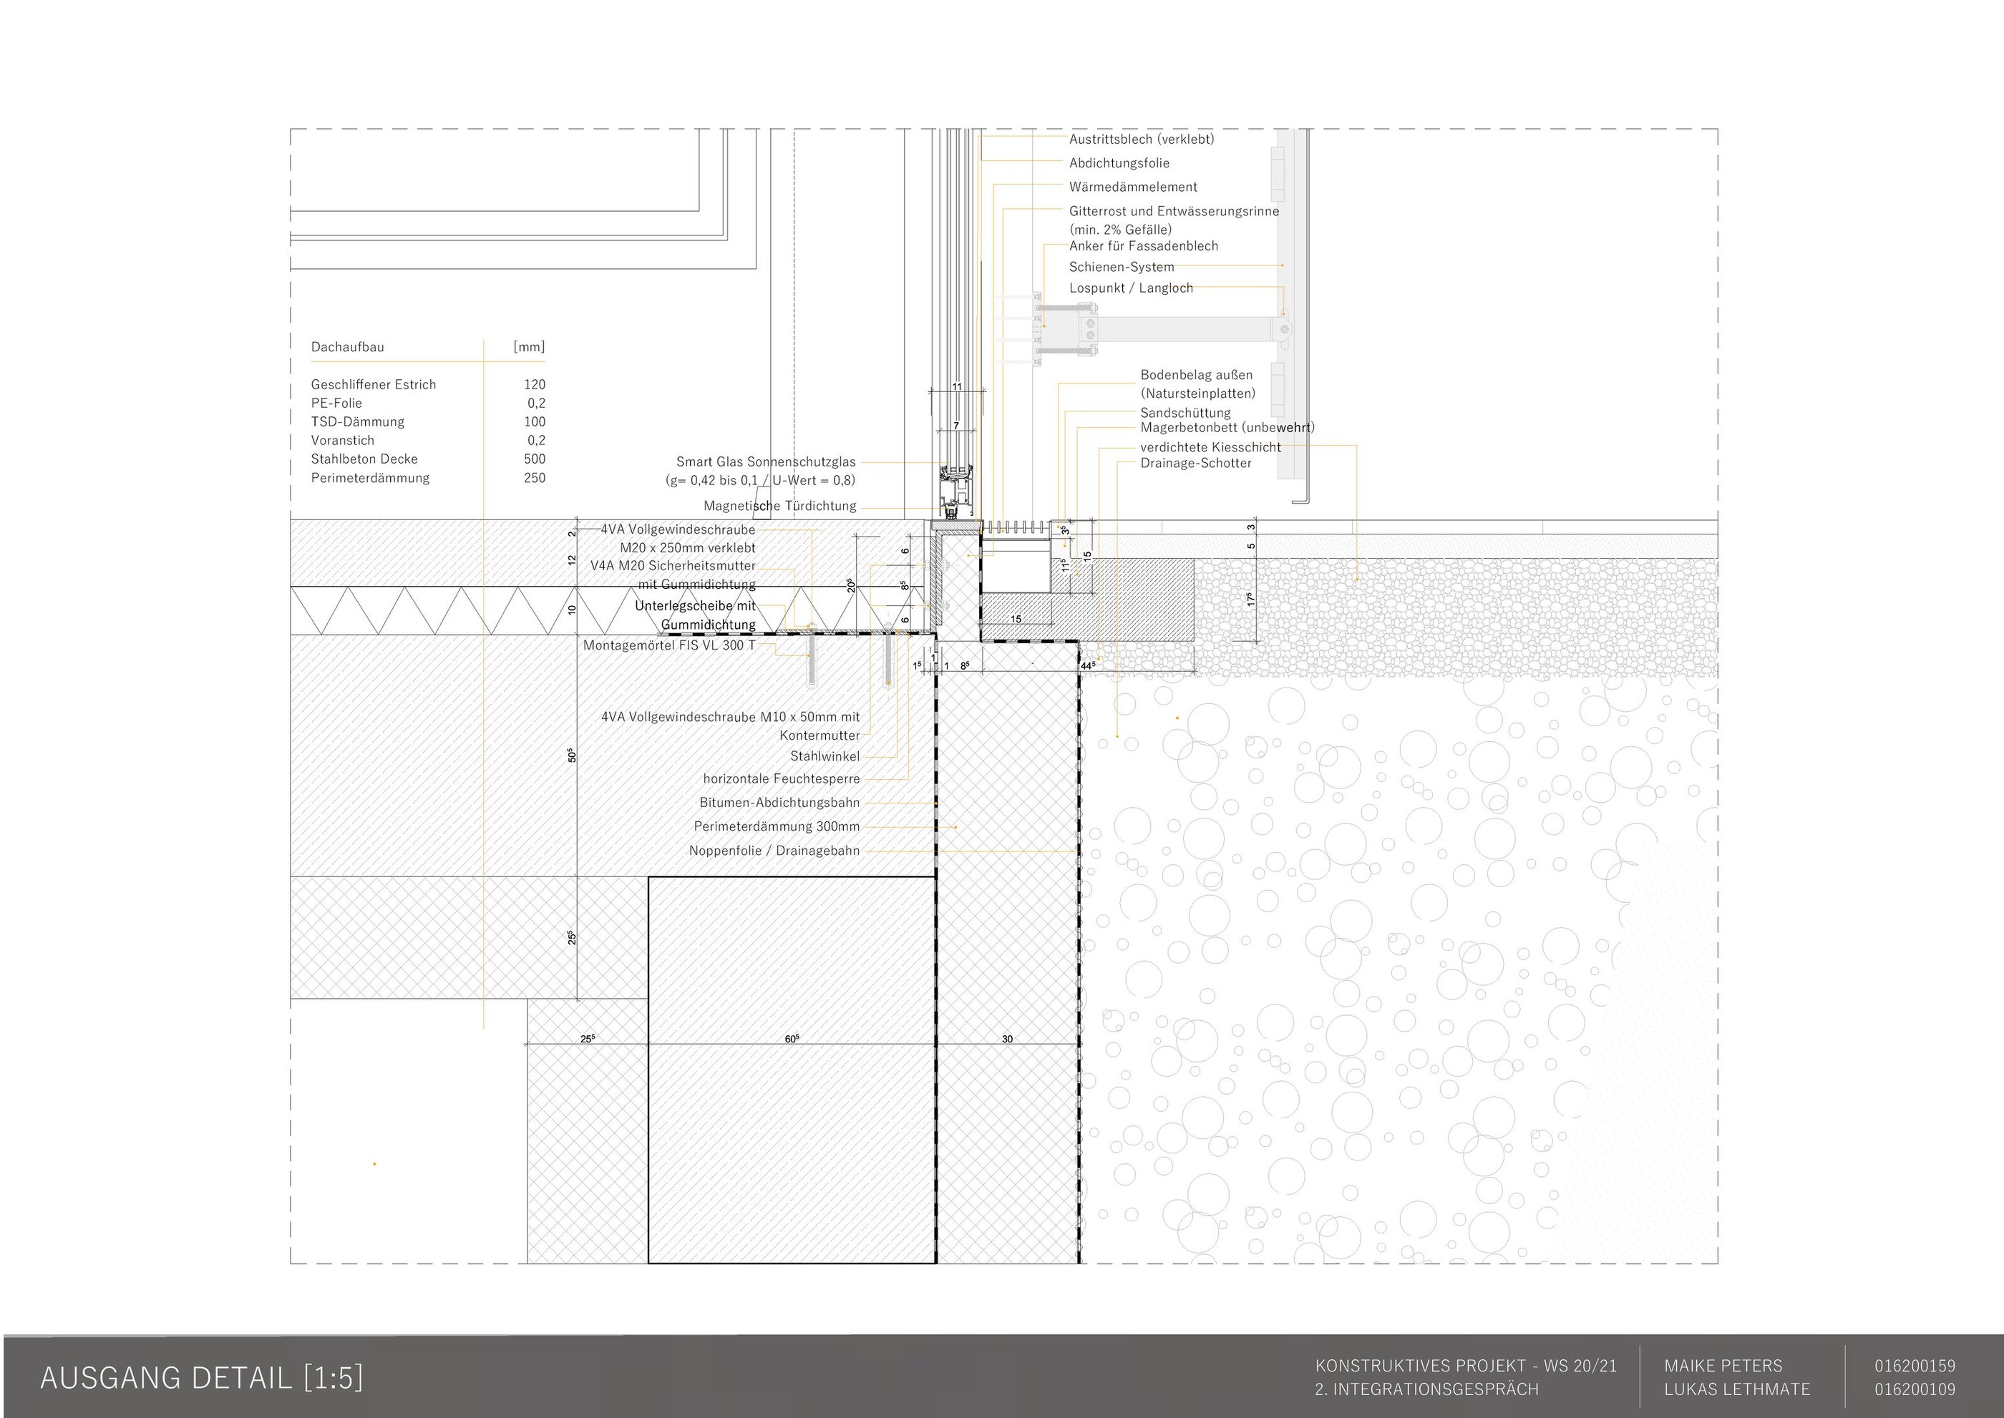Click the 'Austrittsblech (verklebt)' label

coord(1141,139)
